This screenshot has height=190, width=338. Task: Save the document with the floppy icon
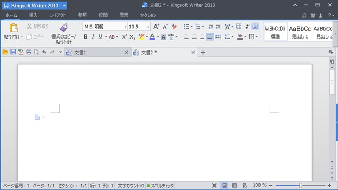(x=13, y=52)
